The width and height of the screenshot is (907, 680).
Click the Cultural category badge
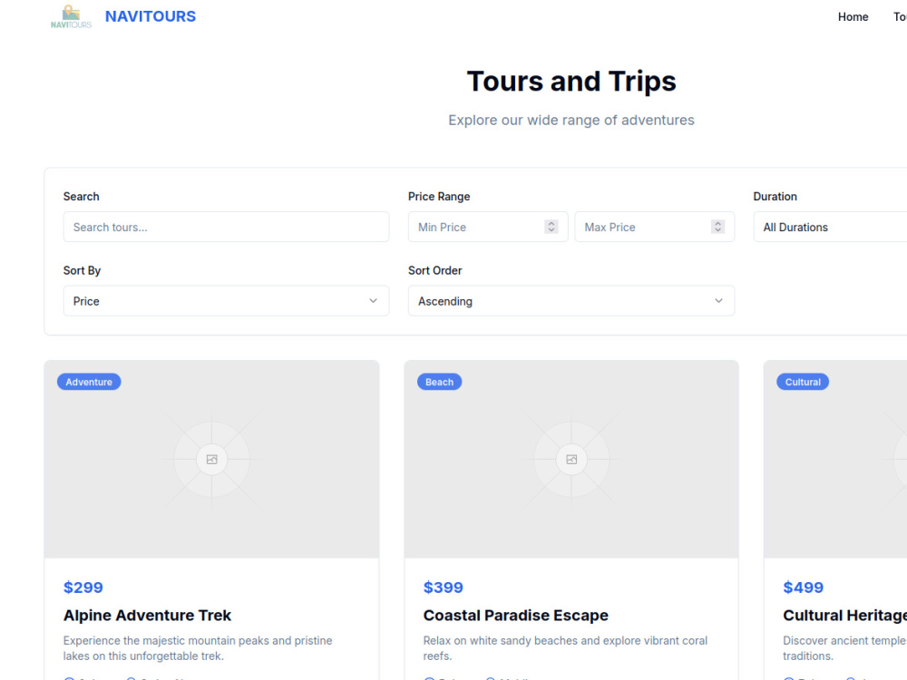(803, 382)
